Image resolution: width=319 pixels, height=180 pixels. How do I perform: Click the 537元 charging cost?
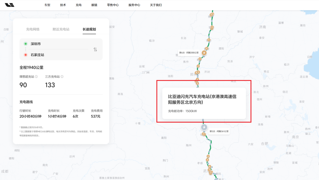pyautogui.click(x=96, y=116)
